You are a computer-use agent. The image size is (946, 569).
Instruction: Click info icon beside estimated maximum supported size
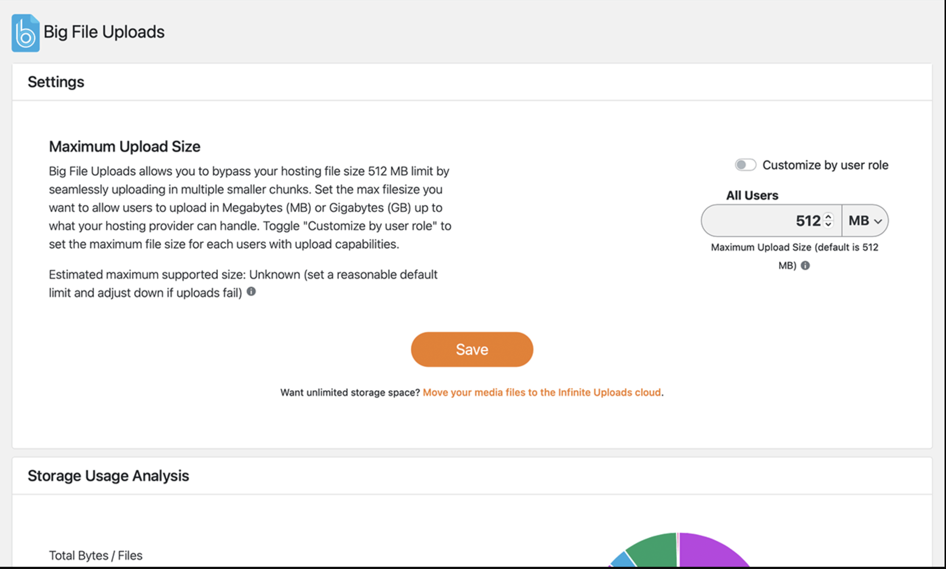(251, 292)
